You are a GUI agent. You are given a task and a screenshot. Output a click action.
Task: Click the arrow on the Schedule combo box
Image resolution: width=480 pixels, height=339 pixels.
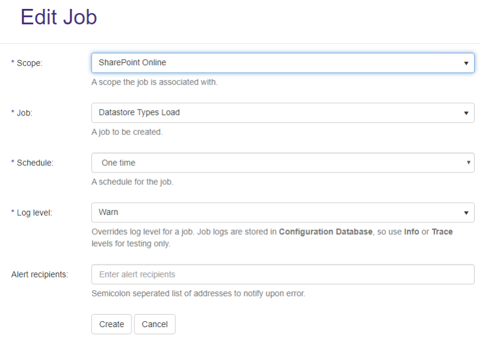pos(469,162)
